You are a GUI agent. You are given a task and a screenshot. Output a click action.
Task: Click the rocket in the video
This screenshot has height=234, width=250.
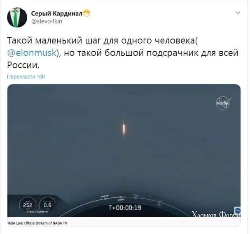pos(124,126)
